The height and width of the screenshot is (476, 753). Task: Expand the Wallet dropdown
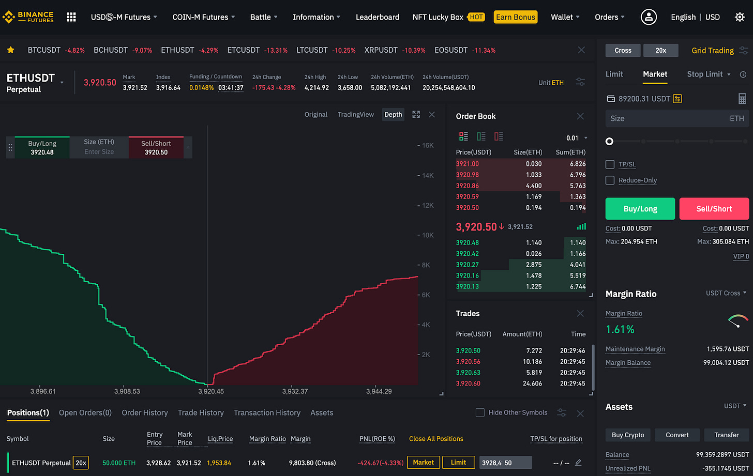click(x=565, y=17)
